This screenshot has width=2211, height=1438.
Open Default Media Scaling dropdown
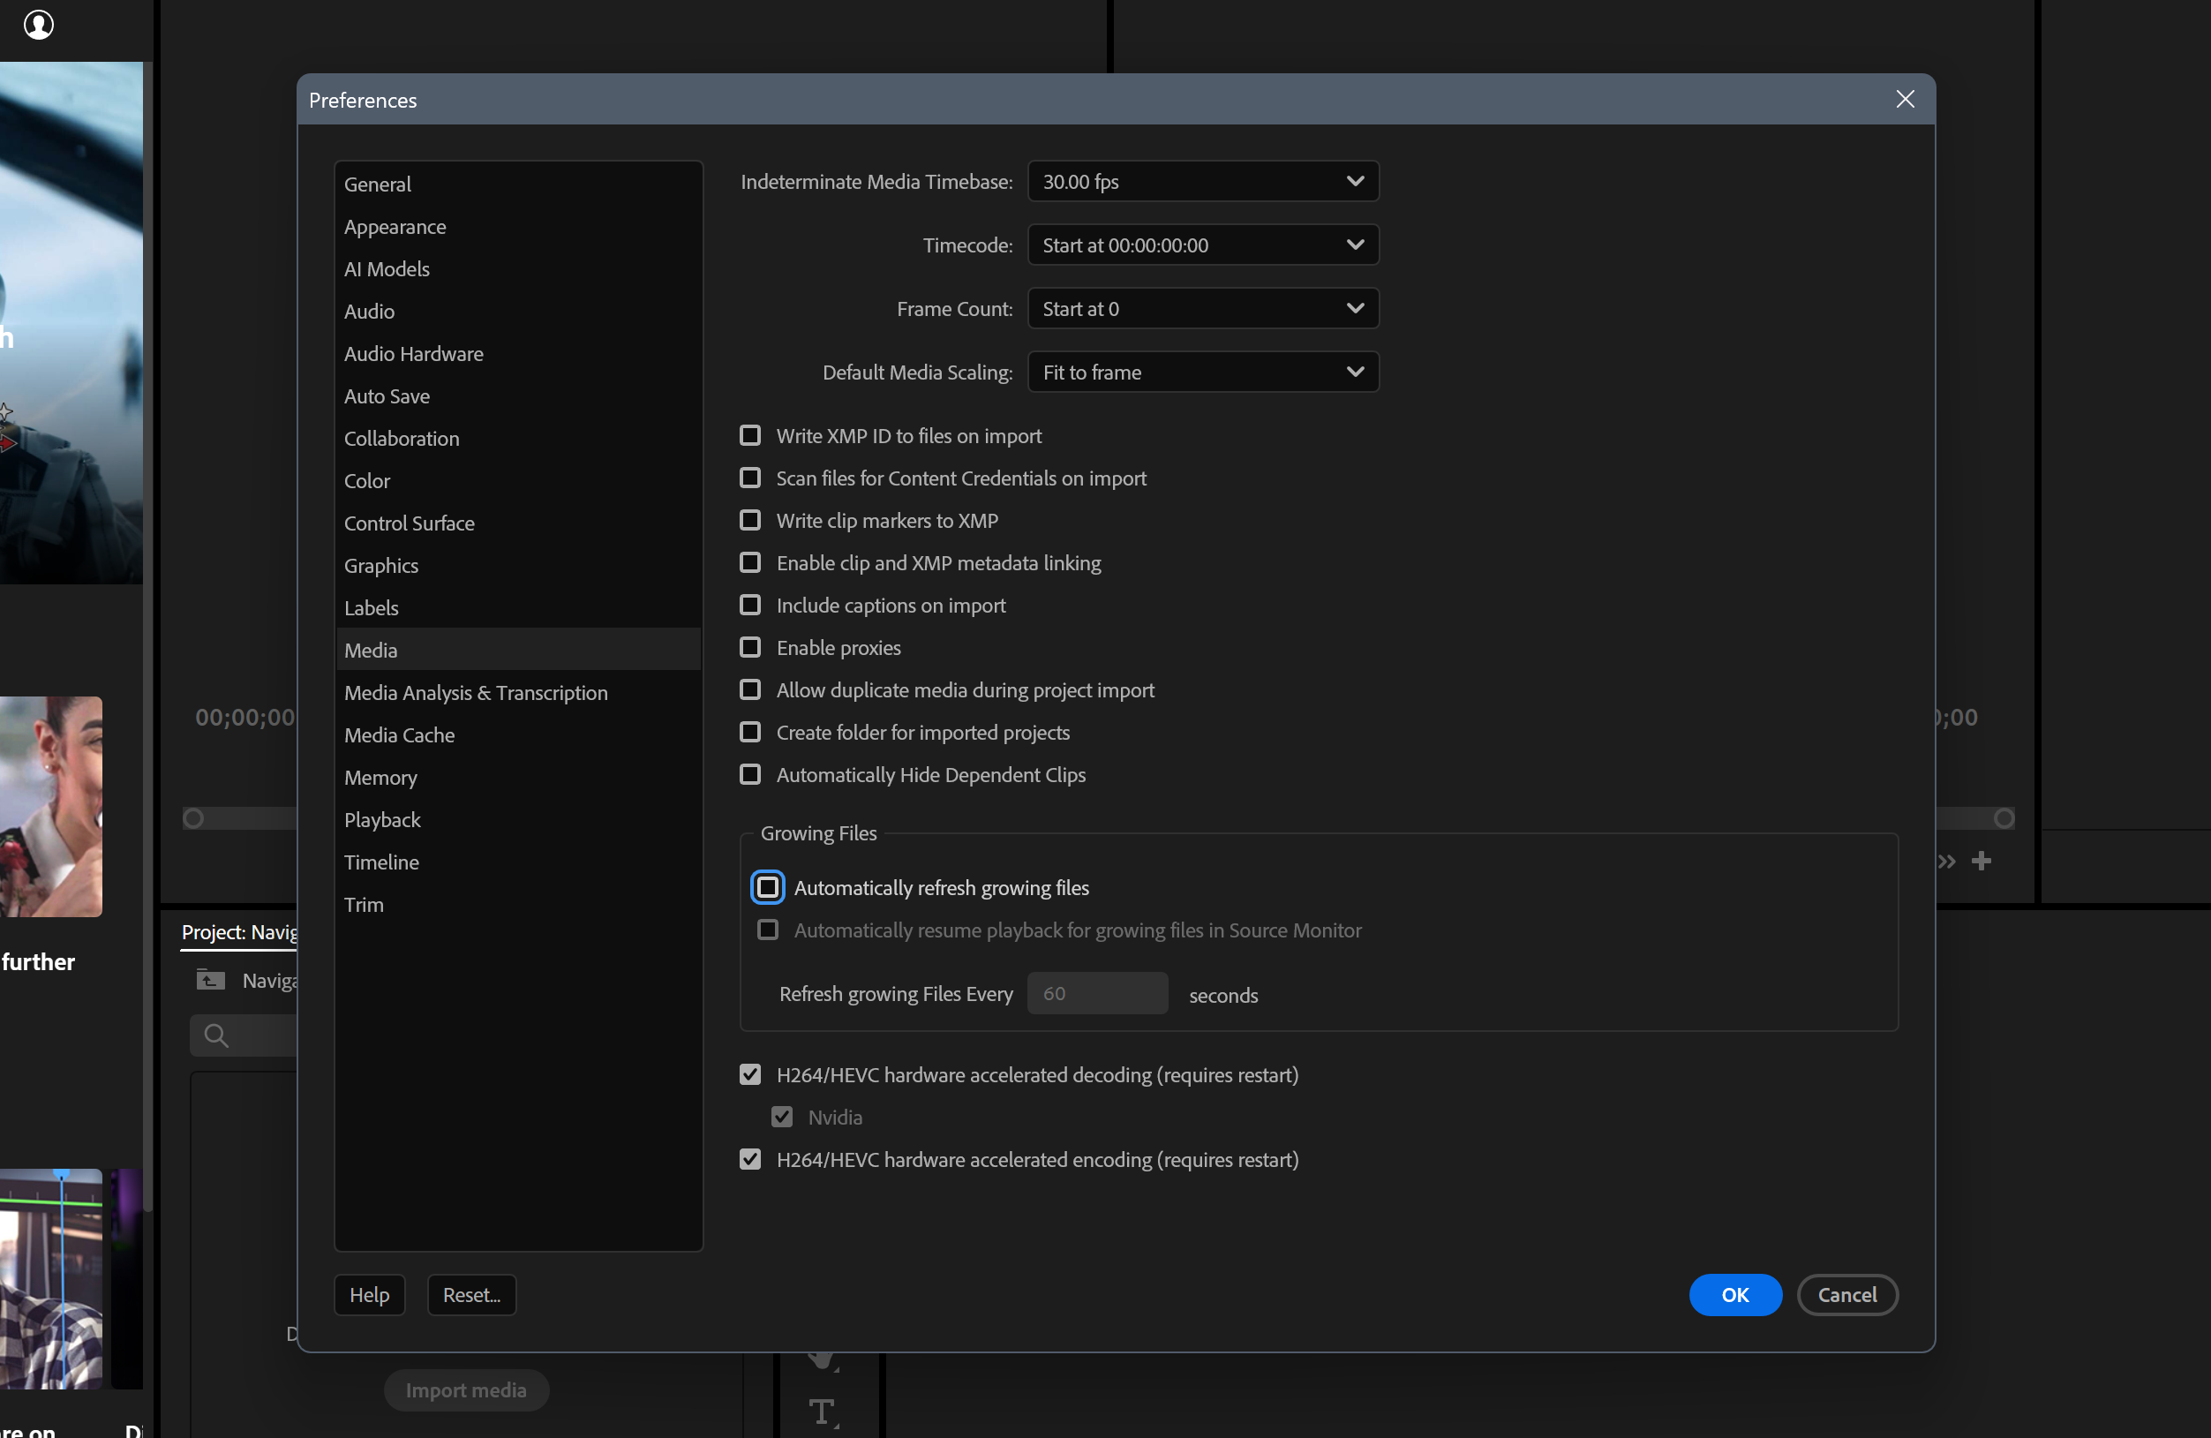[1203, 372]
